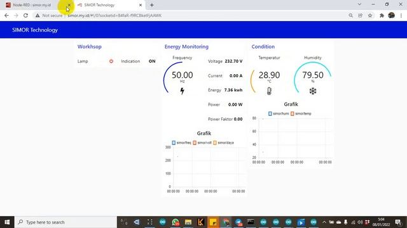This screenshot has height=228, width=407.
Task: Toggle the simor/freq legend swatch
Action: pos(174,142)
